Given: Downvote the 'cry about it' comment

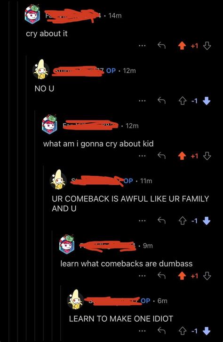Looking at the screenshot, I should 207,46.
